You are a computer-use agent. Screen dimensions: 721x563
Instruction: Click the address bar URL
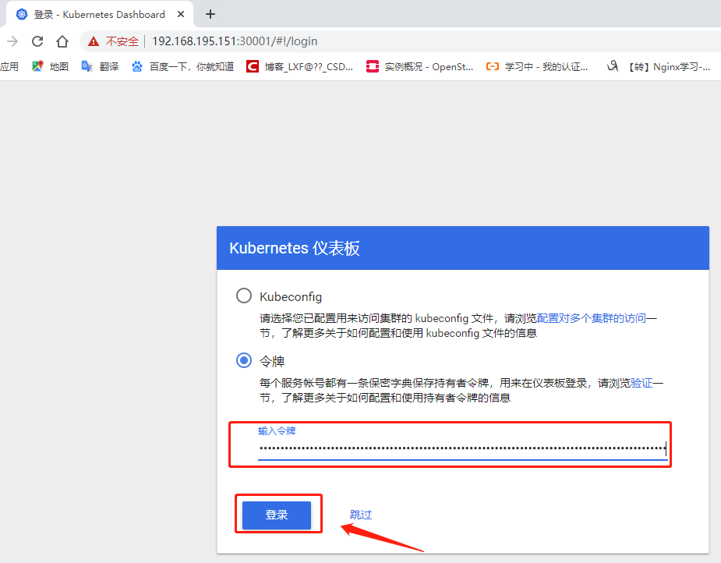tap(235, 41)
